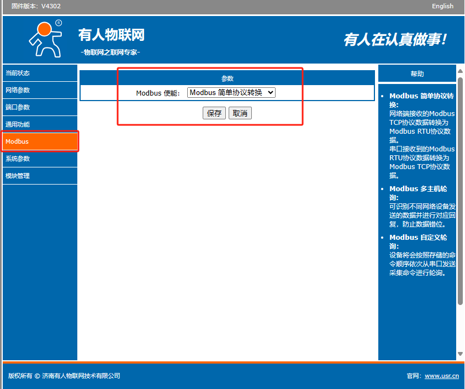This screenshot has width=465, height=389.
Task: Click the Modbus 多主机轮询 help heading
Action: (418, 193)
